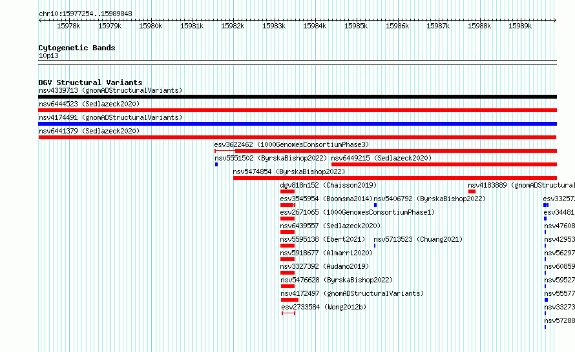Open nsv4172497 (gnomADStructuralVariants) label
Screen dimensions: 575x352
(x=352, y=293)
